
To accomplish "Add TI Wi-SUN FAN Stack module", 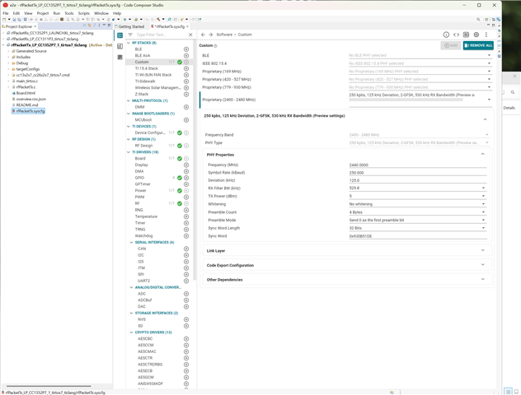I will (x=186, y=75).
